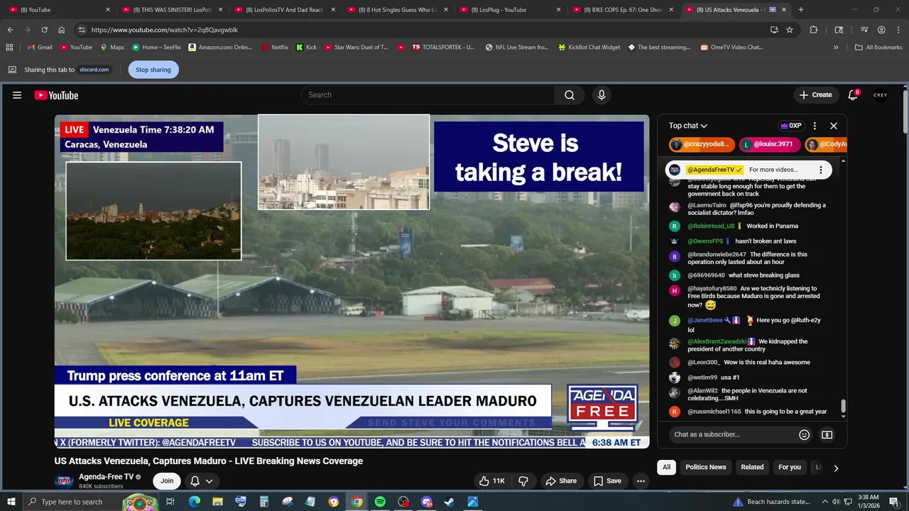
Task: Select the Related chip
Action: click(752, 467)
